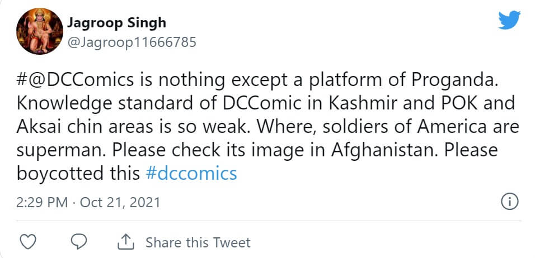
Task: Follow the blue #dccomics hashtag link
Action: tap(191, 173)
